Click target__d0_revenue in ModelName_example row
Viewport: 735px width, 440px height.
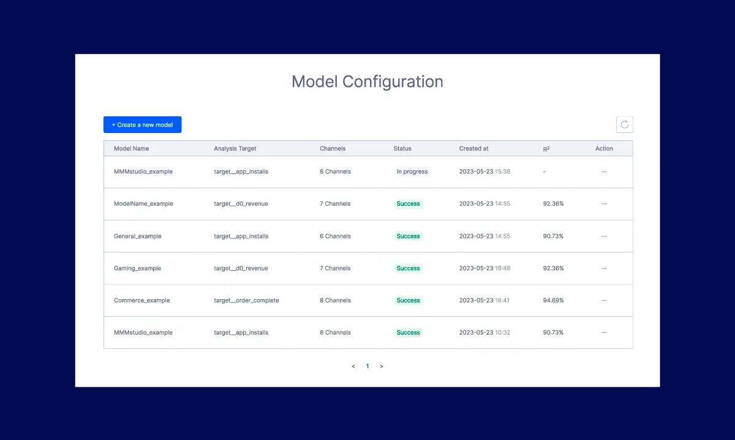pos(241,203)
